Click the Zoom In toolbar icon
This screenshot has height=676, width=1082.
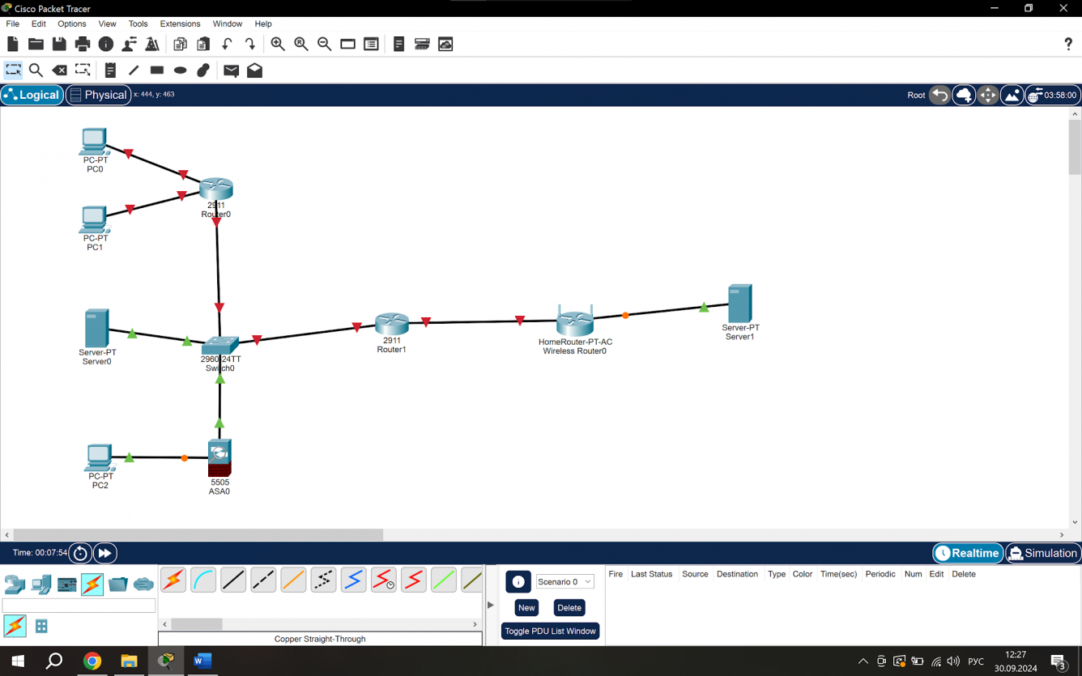[278, 44]
